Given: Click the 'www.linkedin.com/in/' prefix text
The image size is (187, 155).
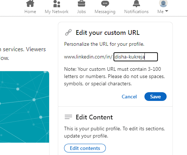Looking at the screenshot, I should (88, 57).
